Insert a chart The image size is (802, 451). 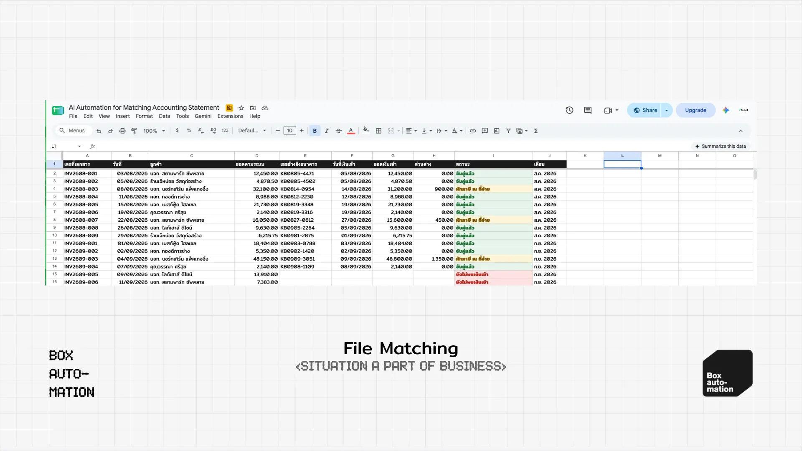pyautogui.click(x=497, y=131)
